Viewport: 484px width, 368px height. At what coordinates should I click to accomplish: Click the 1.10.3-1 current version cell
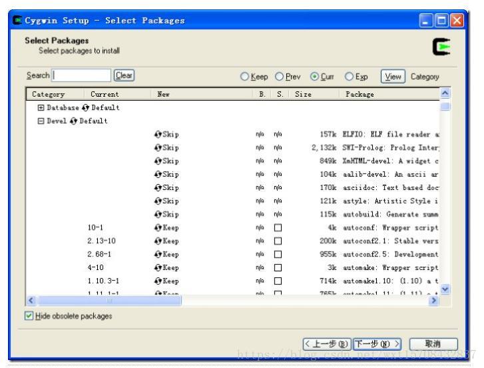pyautogui.click(x=103, y=281)
